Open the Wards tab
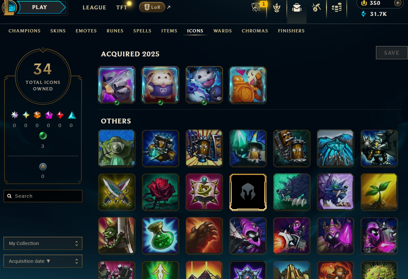408x279 pixels. pyautogui.click(x=223, y=31)
